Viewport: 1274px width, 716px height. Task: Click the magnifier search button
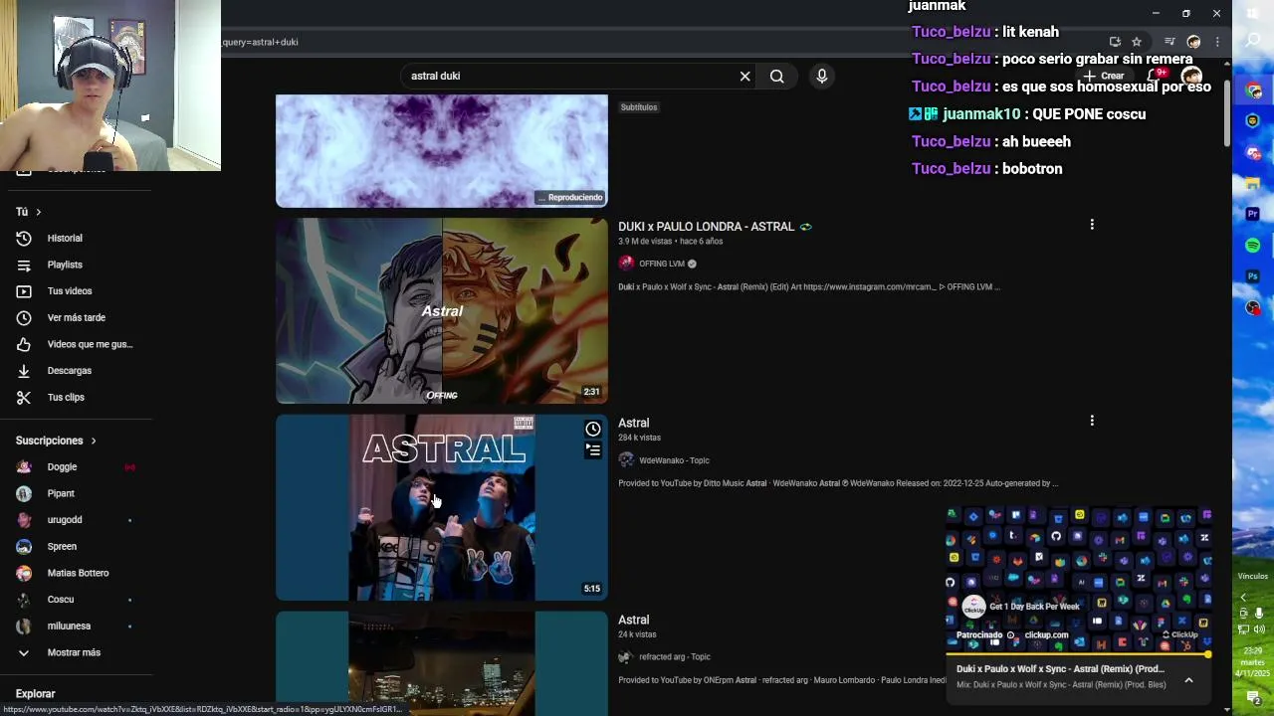pos(776,76)
